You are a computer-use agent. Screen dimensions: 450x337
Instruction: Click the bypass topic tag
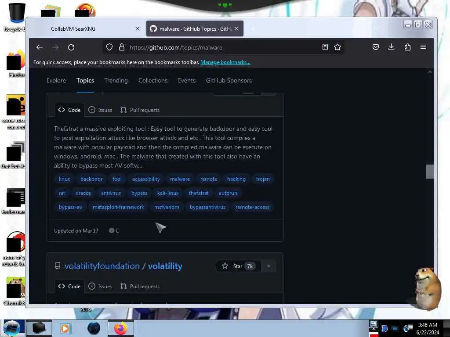point(139,193)
